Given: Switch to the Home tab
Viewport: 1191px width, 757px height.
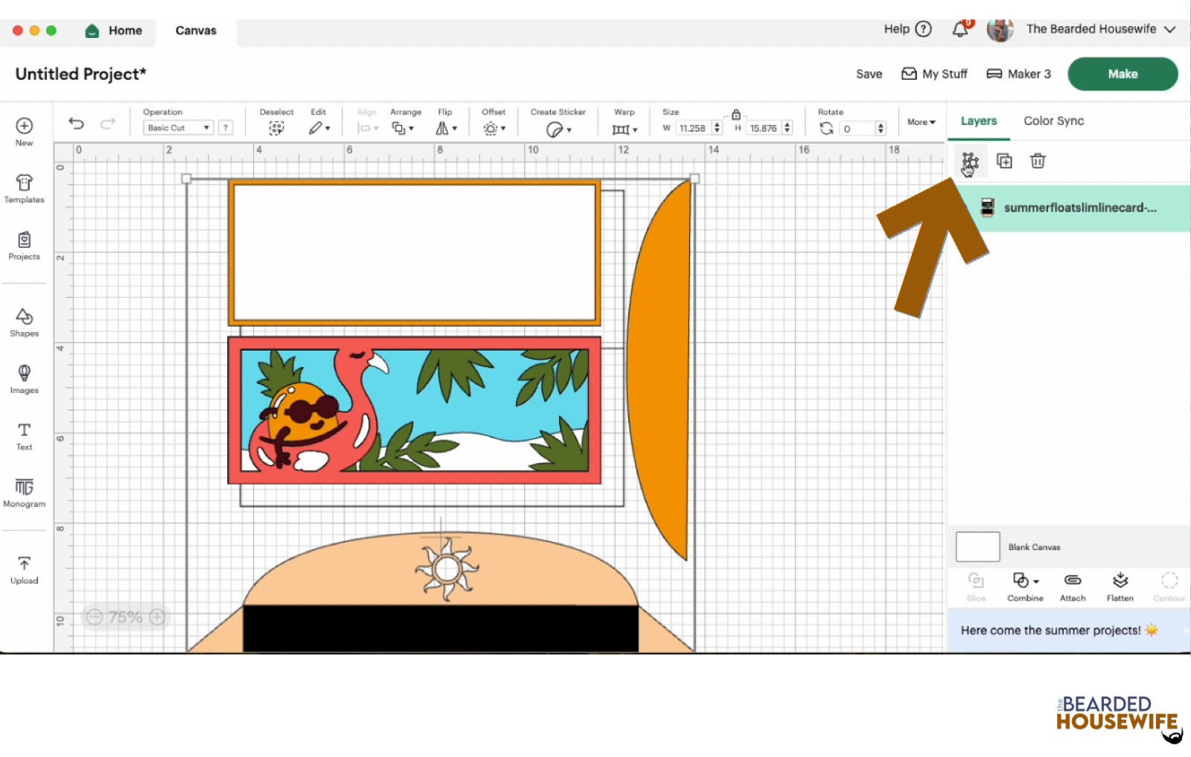Looking at the screenshot, I should (x=114, y=31).
